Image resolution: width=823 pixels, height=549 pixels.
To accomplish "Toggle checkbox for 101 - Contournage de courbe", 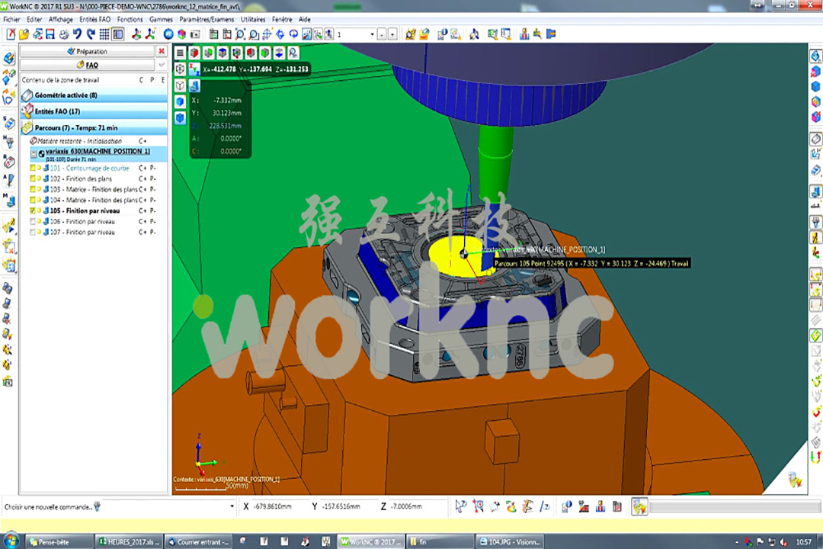I will coord(33,168).
